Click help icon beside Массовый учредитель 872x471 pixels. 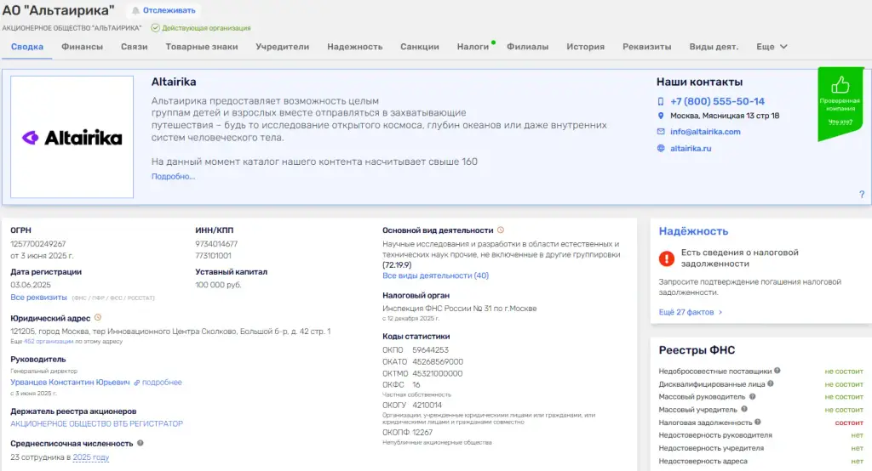click(744, 409)
